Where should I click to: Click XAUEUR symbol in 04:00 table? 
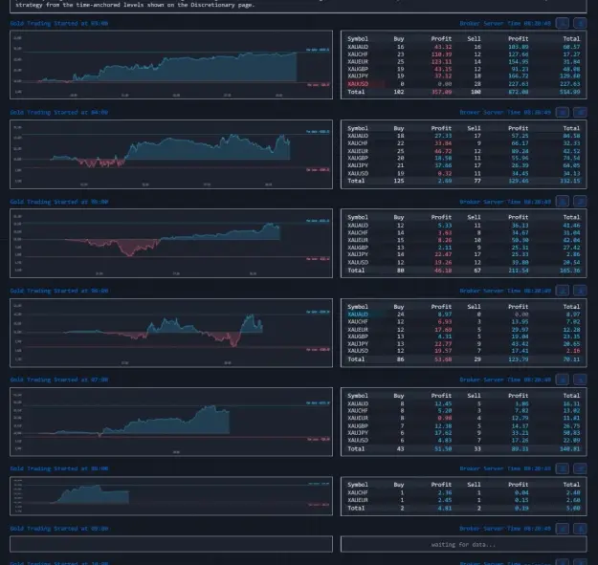click(x=358, y=151)
